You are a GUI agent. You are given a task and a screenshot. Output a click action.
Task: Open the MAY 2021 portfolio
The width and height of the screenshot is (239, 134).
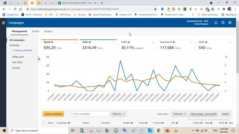tap(18, 62)
